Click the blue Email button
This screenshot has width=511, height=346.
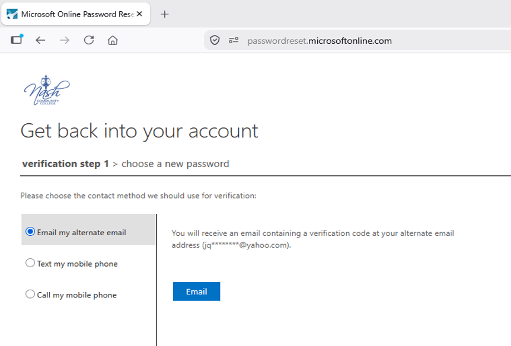click(196, 291)
